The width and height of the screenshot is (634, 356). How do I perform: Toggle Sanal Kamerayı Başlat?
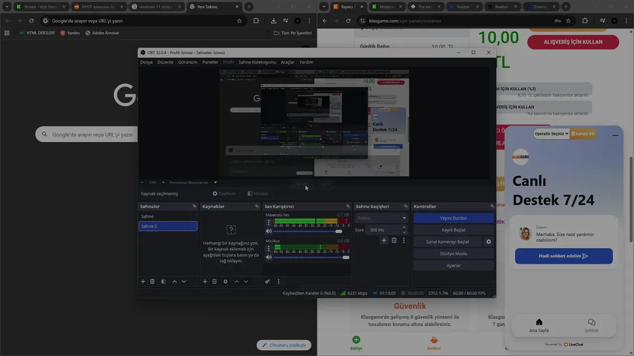448,242
